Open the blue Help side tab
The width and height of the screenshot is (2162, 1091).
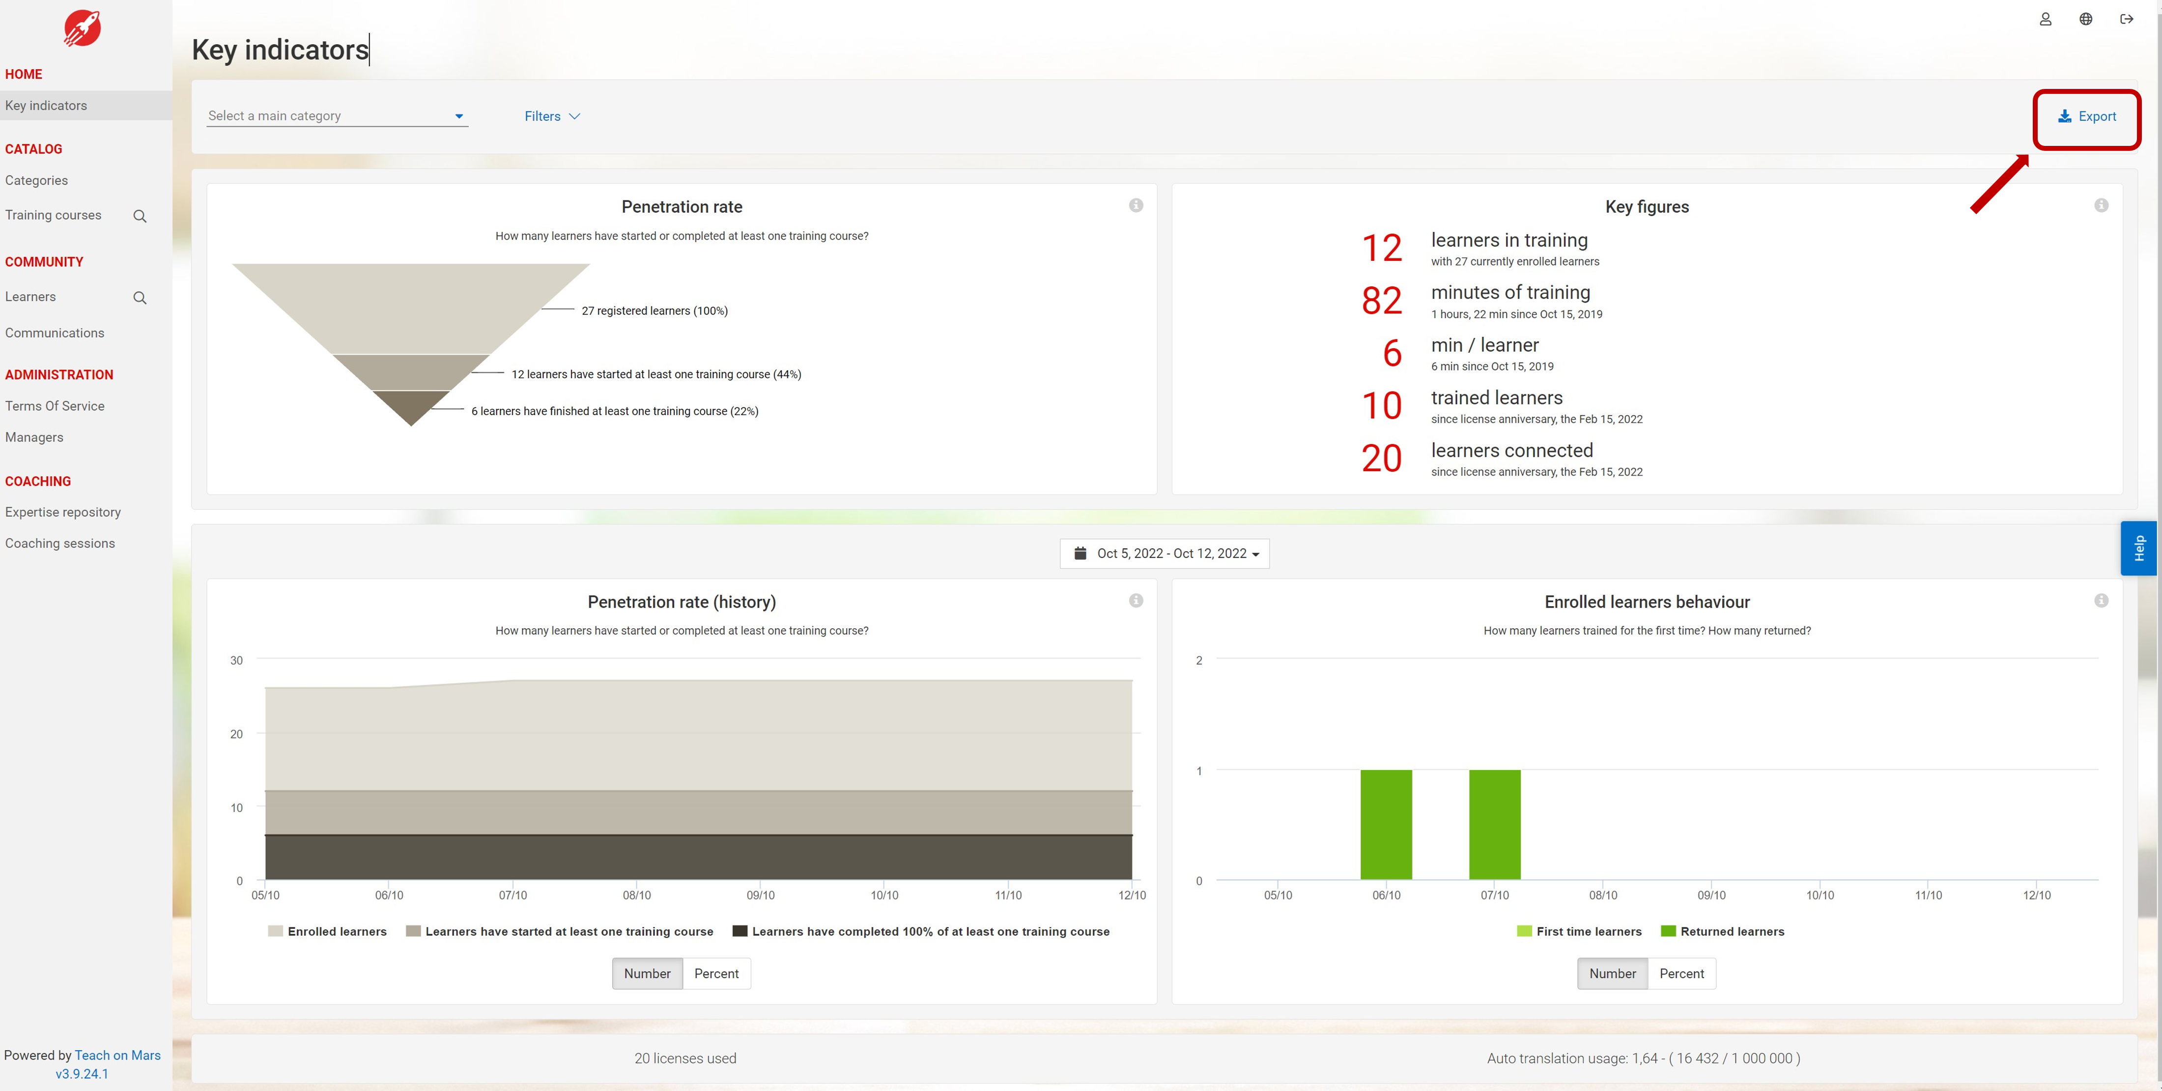pos(2138,548)
